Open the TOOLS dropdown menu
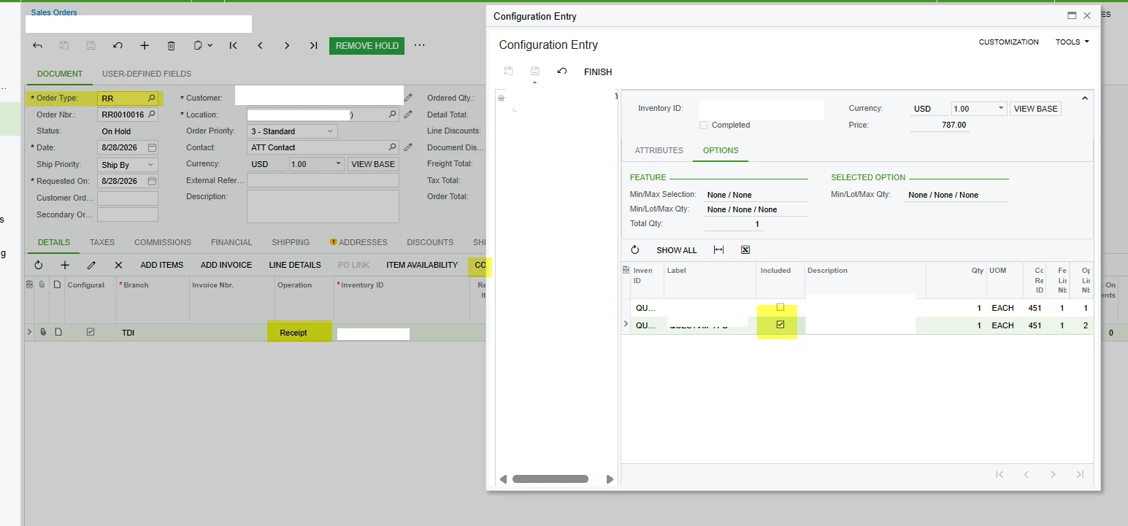The image size is (1128, 526). (1072, 42)
